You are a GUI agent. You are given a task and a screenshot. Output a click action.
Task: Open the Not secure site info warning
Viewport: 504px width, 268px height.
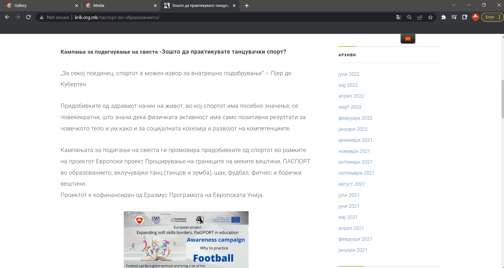point(54,17)
